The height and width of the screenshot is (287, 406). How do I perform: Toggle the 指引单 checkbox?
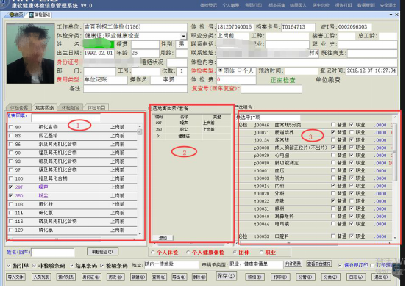pos(9,265)
